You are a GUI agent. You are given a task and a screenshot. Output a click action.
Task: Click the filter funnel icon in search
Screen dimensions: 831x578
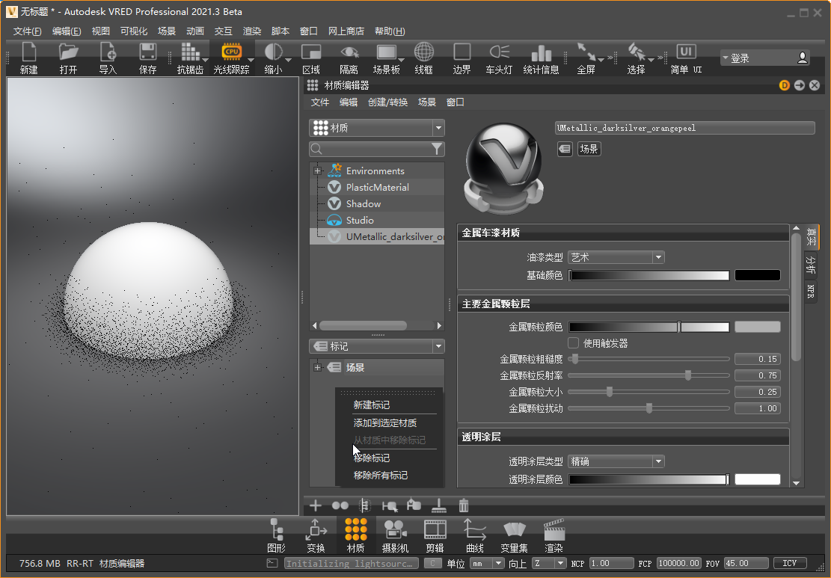[437, 149]
